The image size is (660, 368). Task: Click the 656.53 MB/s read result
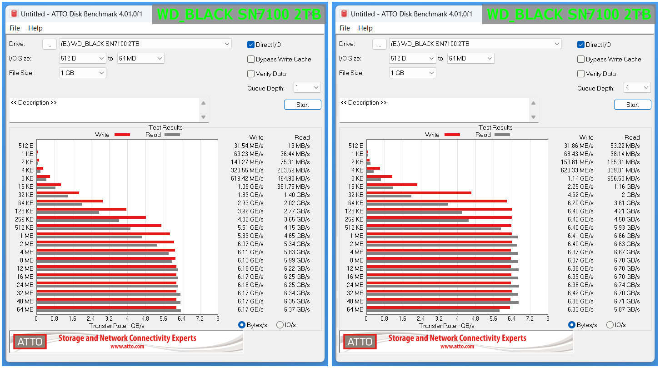[x=624, y=178]
